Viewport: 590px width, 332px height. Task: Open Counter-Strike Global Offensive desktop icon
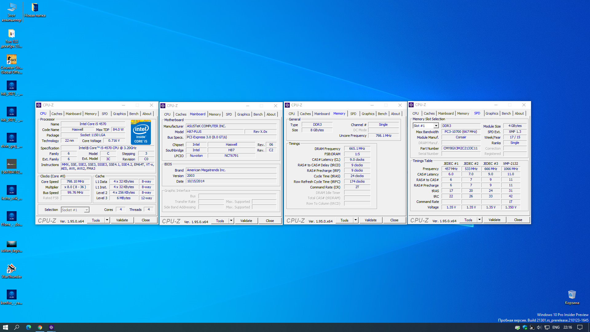tap(11, 60)
